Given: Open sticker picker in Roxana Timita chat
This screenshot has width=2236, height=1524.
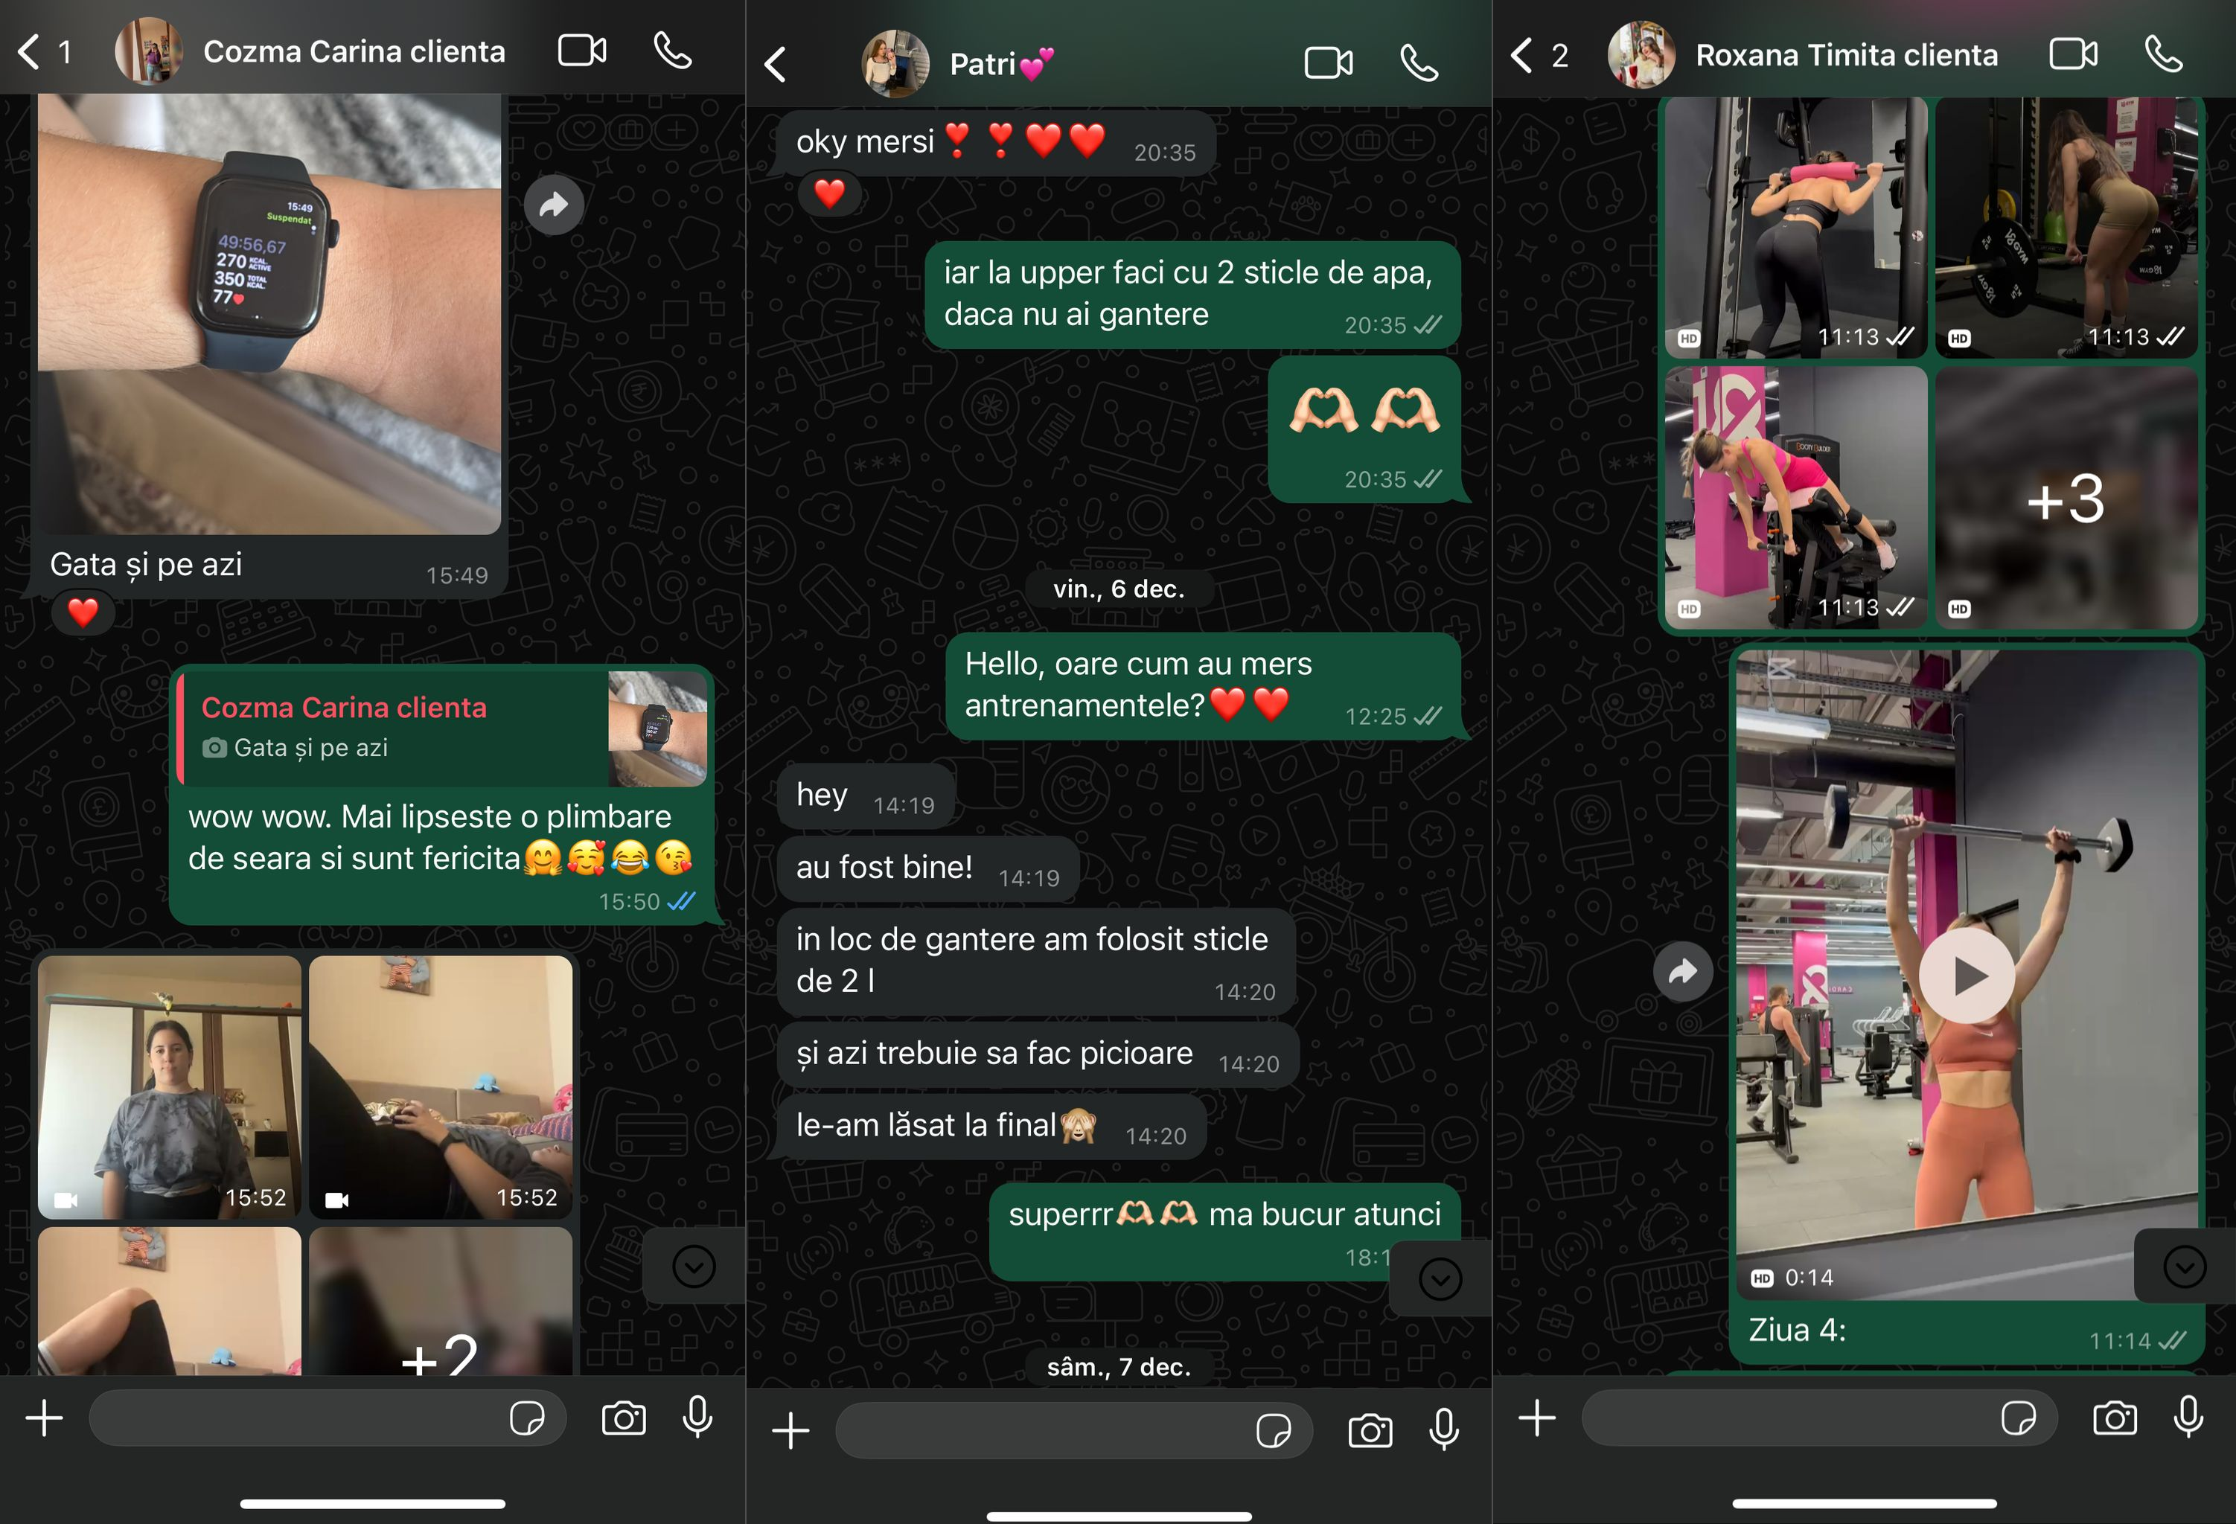Looking at the screenshot, I should (x=2019, y=1418).
